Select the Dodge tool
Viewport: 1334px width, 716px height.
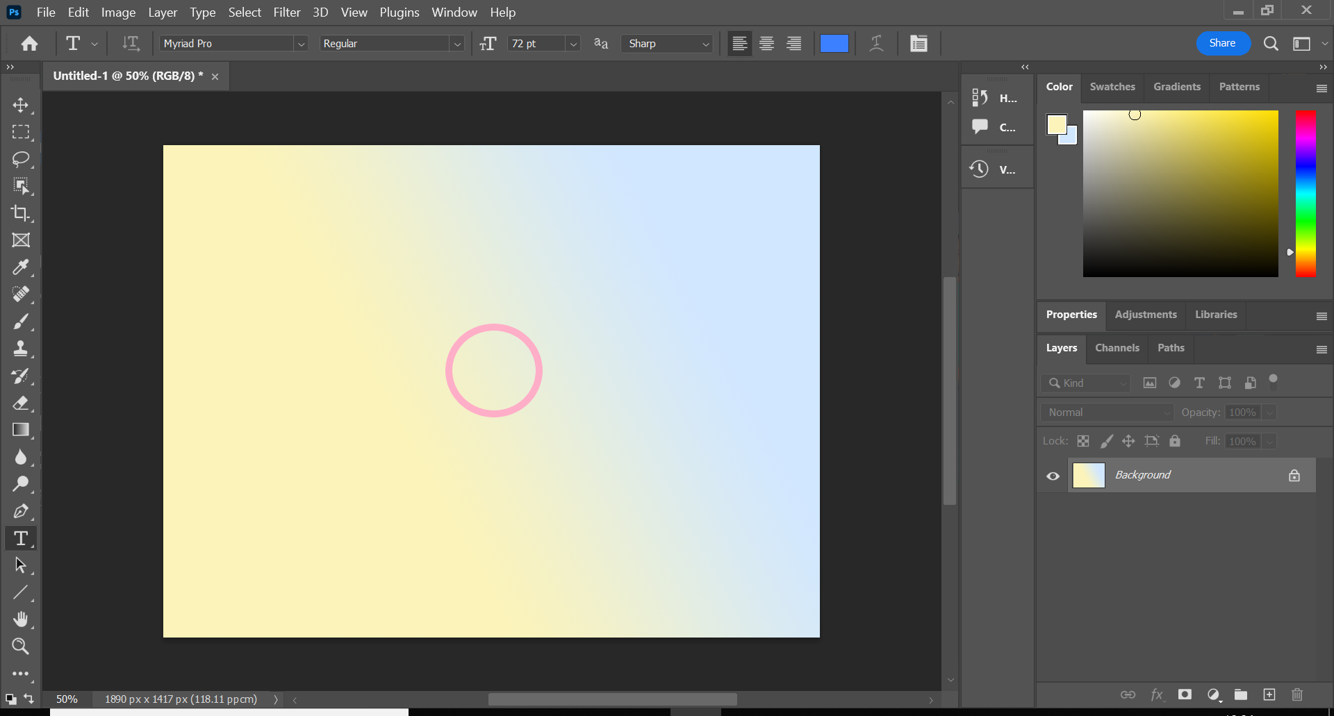pyautogui.click(x=21, y=484)
